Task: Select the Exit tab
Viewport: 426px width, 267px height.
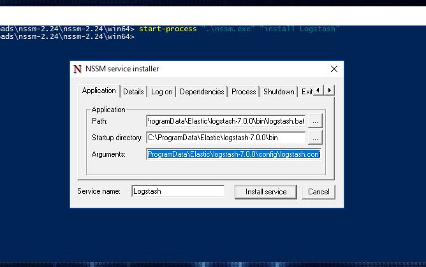Action: click(307, 92)
